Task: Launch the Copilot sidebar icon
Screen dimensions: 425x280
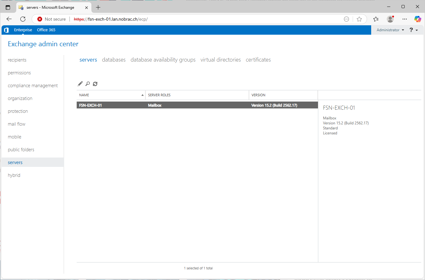Action: point(417,19)
